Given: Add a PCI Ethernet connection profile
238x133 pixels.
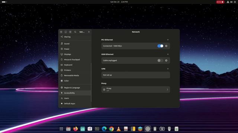Looking at the screenshot, I should point(168,40).
